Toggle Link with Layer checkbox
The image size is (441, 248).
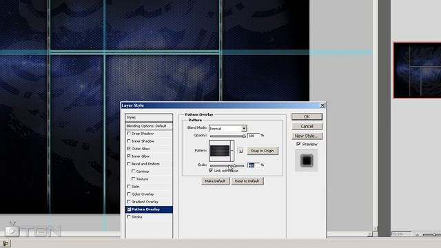tap(211, 171)
